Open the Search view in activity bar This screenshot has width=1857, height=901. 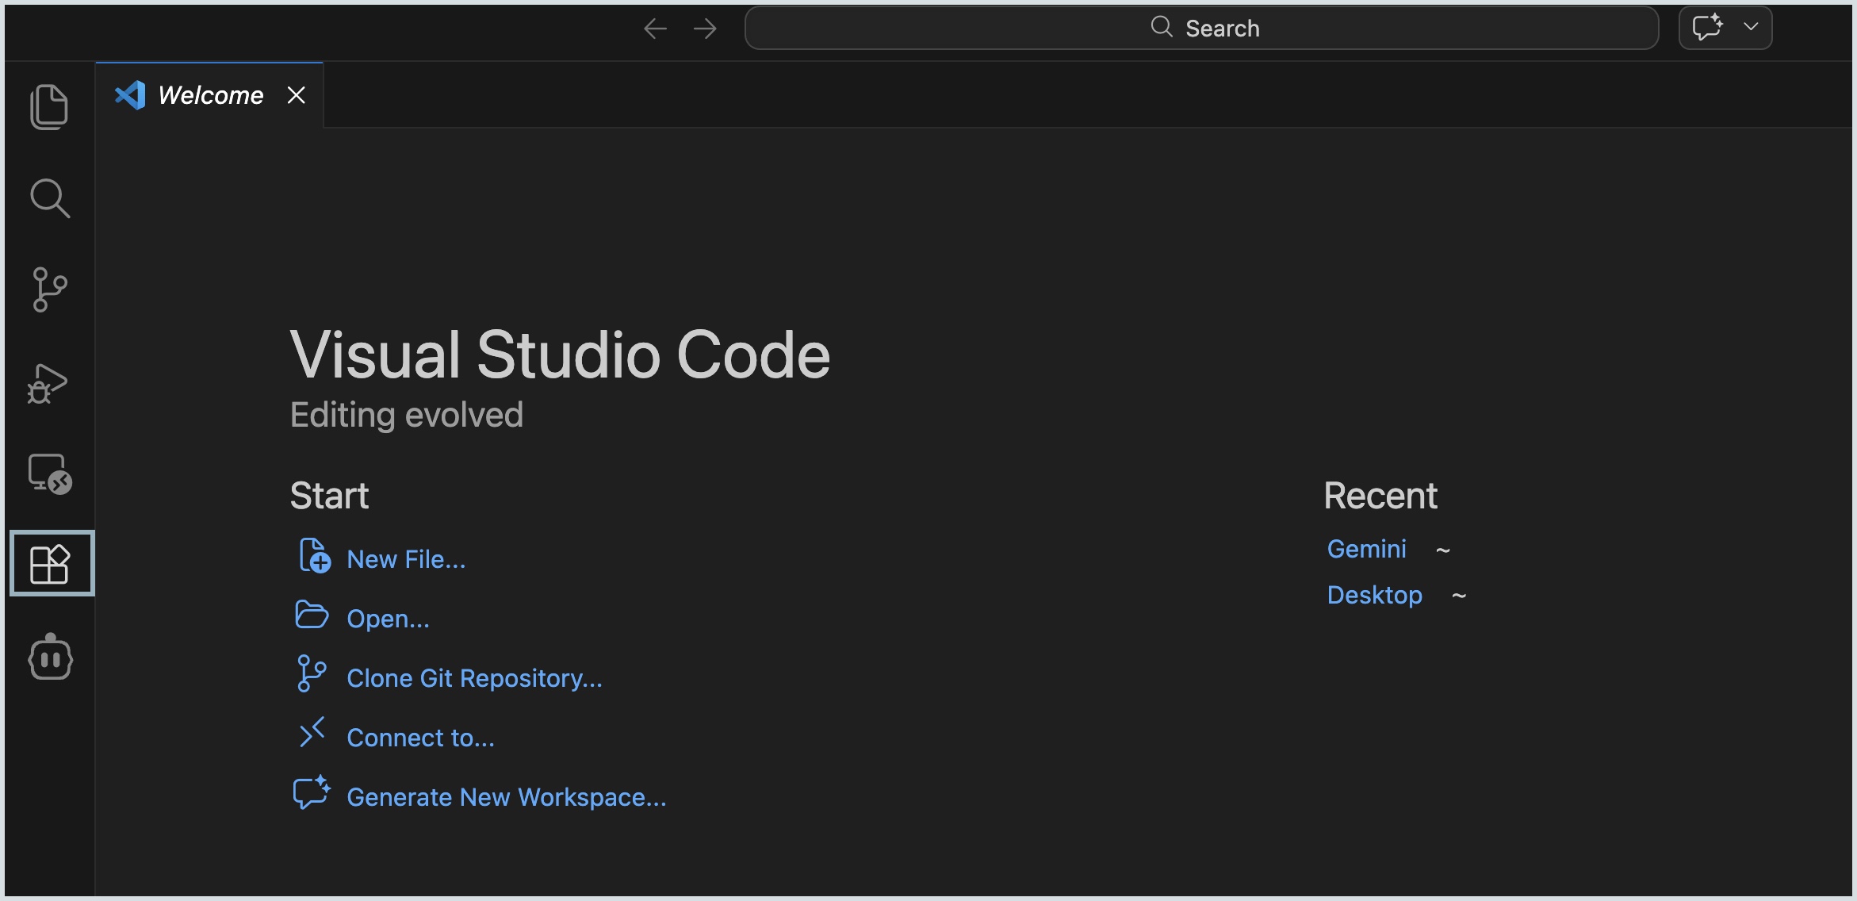coord(50,198)
